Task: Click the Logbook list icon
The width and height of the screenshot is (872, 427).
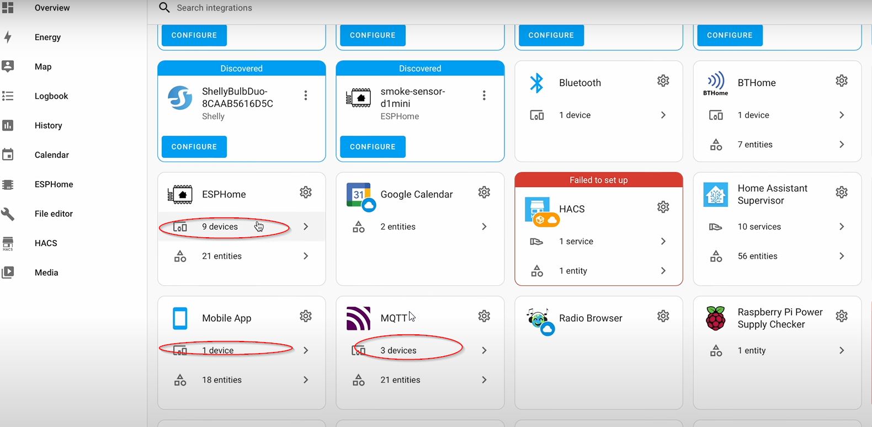Action: 8,96
